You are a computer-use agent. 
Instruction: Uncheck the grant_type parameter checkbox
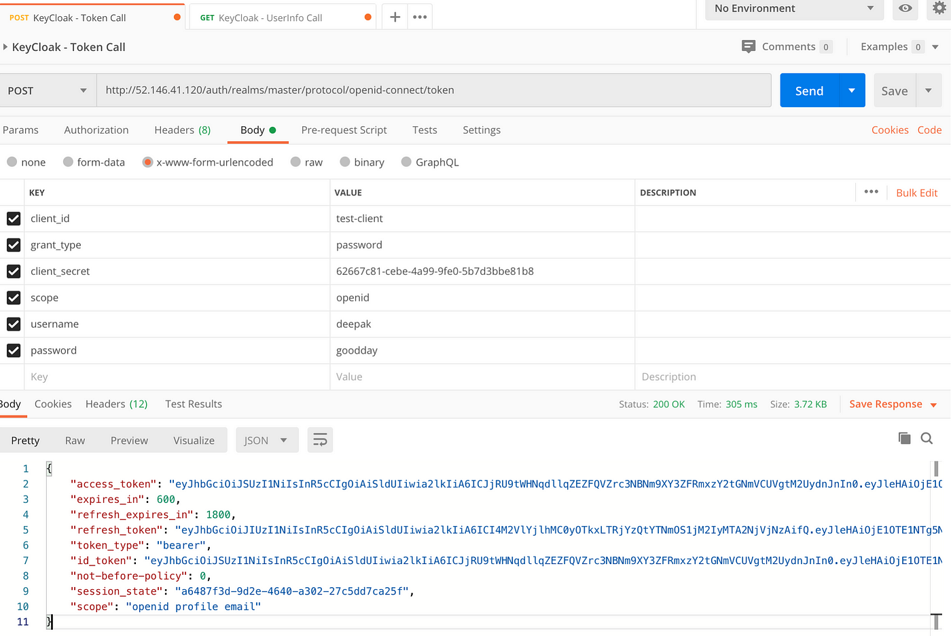(14, 245)
